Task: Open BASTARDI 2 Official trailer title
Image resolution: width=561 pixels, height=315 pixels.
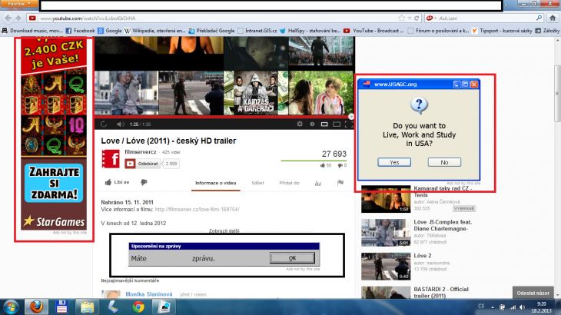Action: (441, 293)
